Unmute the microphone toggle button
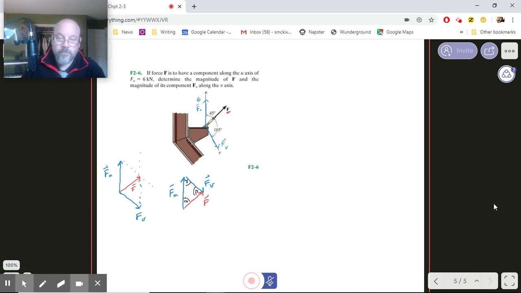 (269, 281)
